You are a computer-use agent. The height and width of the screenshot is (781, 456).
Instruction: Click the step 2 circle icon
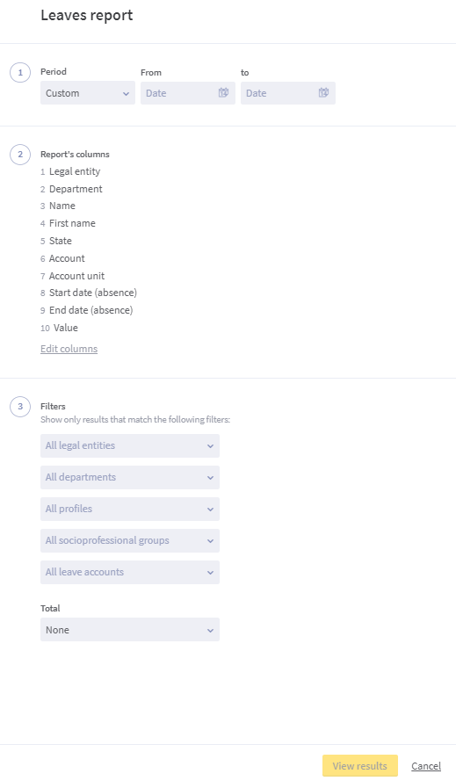pos(20,155)
